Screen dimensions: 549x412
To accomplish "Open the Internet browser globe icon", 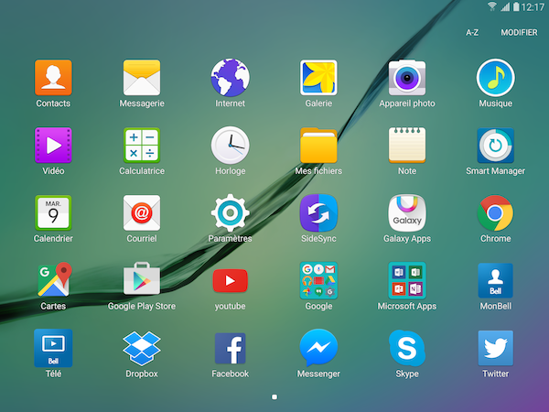I will coord(230,78).
